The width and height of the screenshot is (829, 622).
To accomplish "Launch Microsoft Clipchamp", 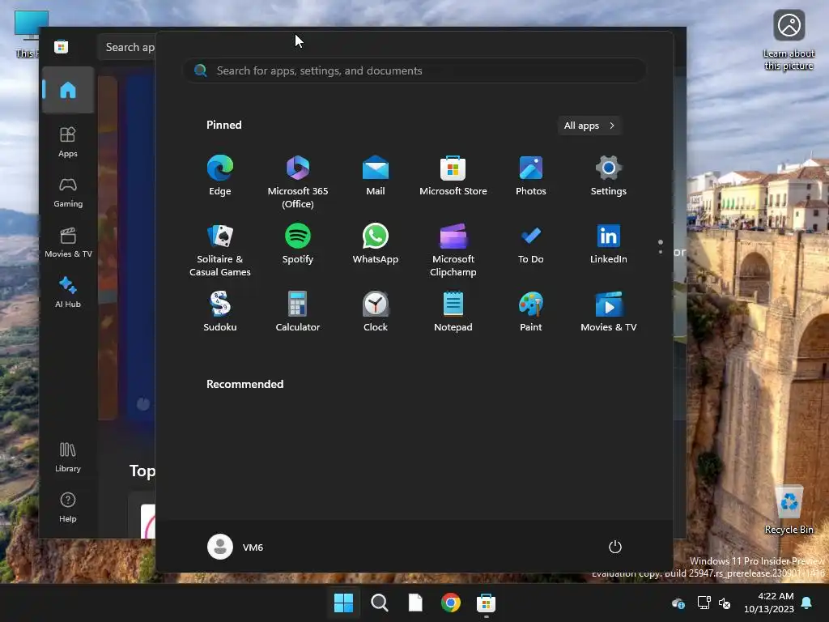I will coord(453,250).
